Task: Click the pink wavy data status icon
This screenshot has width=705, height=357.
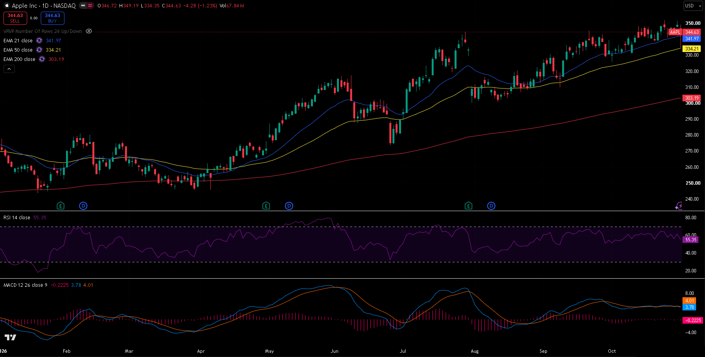Action: [x=90, y=6]
